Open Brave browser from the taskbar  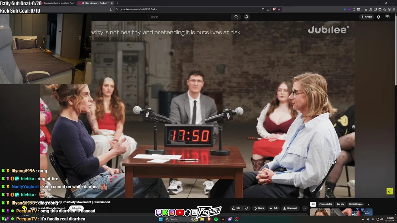click(209, 219)
